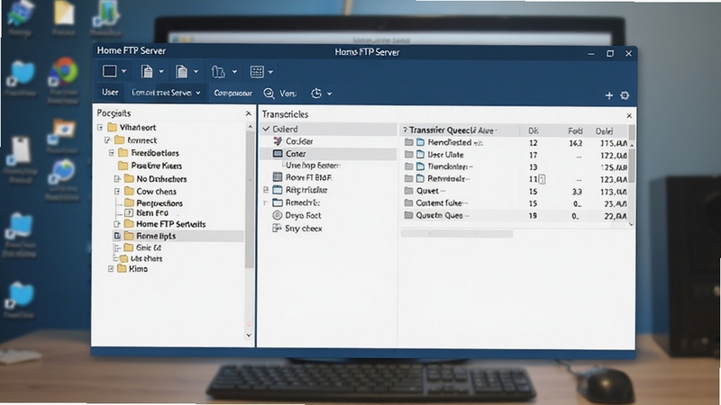Expand the Kimo folder at tree bottom
The height and width of the screenshot is (405, 721).
point(111,268)
